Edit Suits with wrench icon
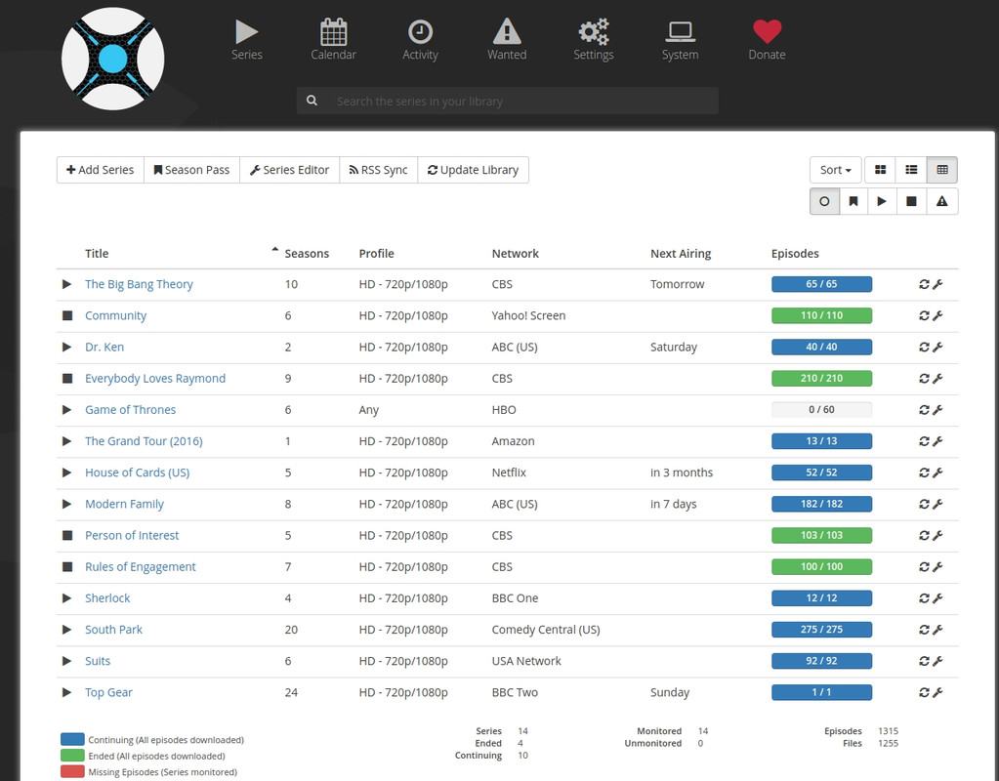999x781 pixels. [937, 661]
